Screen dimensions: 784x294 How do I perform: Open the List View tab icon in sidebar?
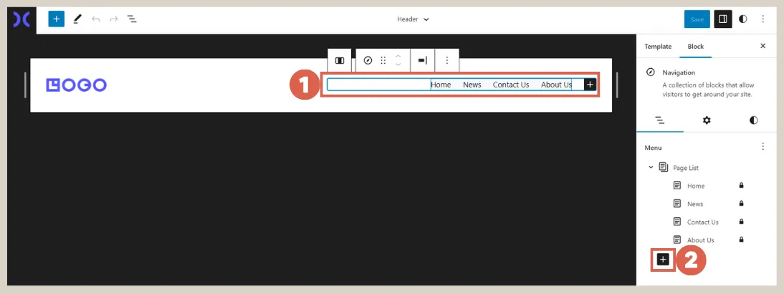pyautogui.click(x=659, y=120)
